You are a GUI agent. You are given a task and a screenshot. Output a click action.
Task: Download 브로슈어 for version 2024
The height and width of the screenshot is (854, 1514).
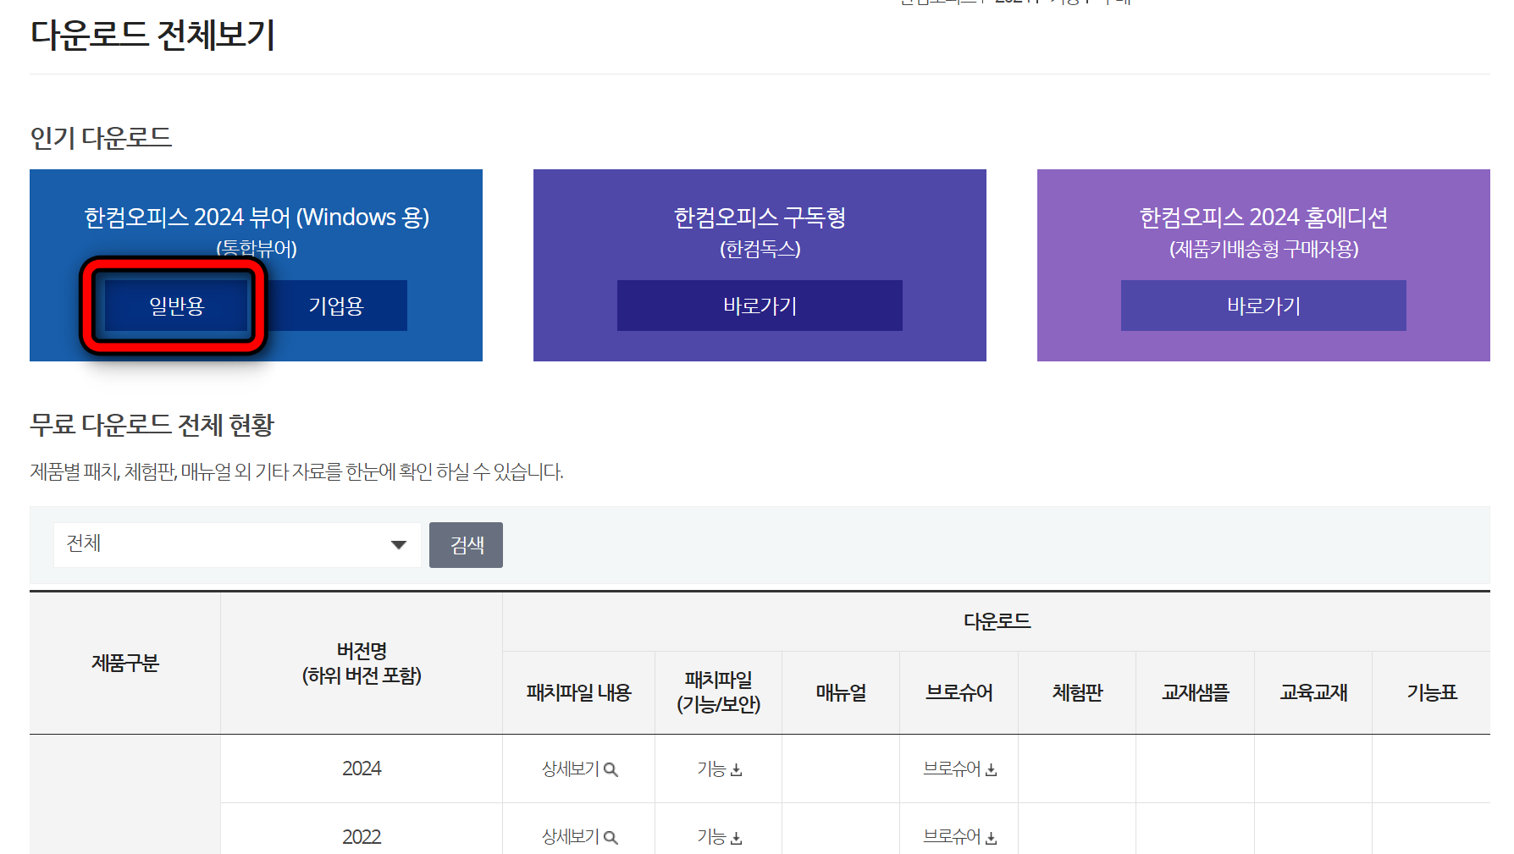click(x=959, y=769)
